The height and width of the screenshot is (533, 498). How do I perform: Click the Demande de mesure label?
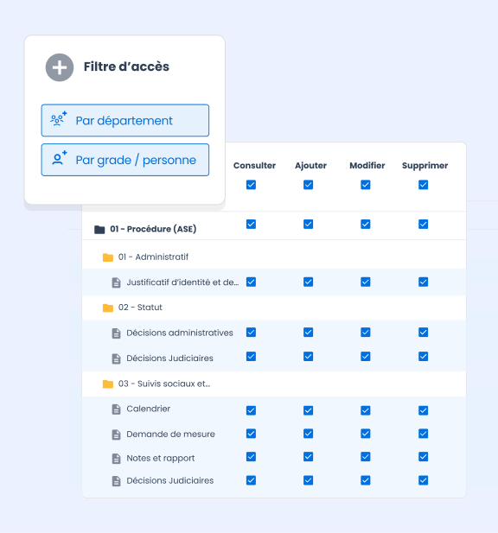(171, 434)
